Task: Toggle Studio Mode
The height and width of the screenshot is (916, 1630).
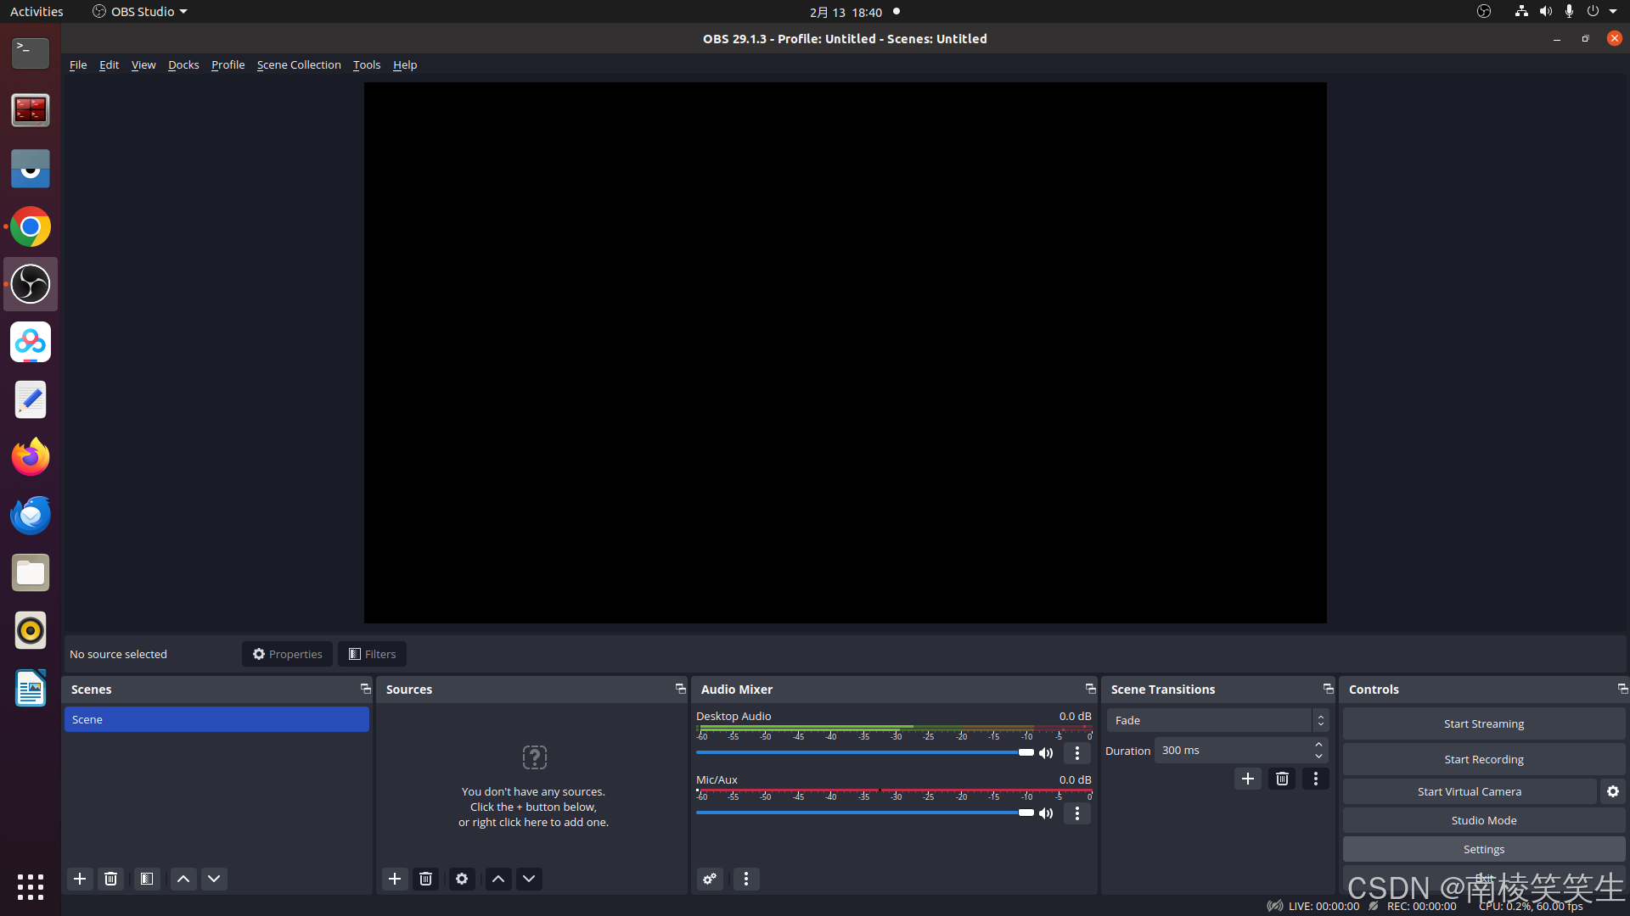Action: tap(1483, 820)
